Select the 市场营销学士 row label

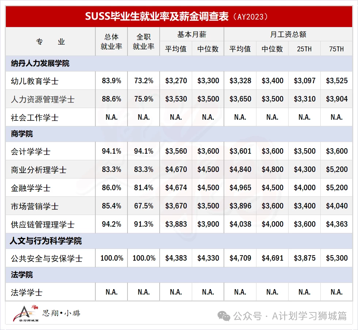click(35, 206)
